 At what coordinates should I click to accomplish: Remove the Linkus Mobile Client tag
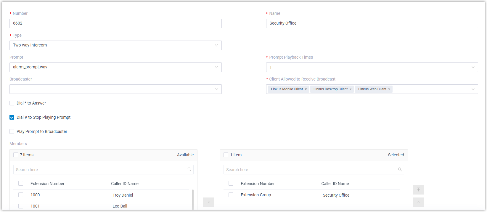306,89
